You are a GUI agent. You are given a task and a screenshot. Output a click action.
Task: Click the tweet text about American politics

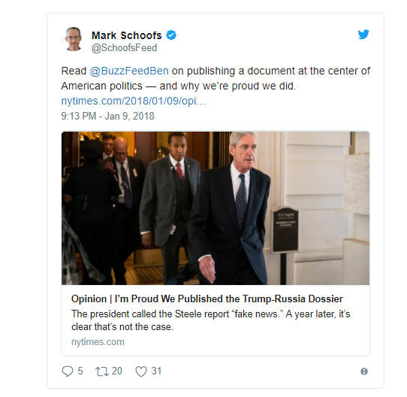click(216, 78)
